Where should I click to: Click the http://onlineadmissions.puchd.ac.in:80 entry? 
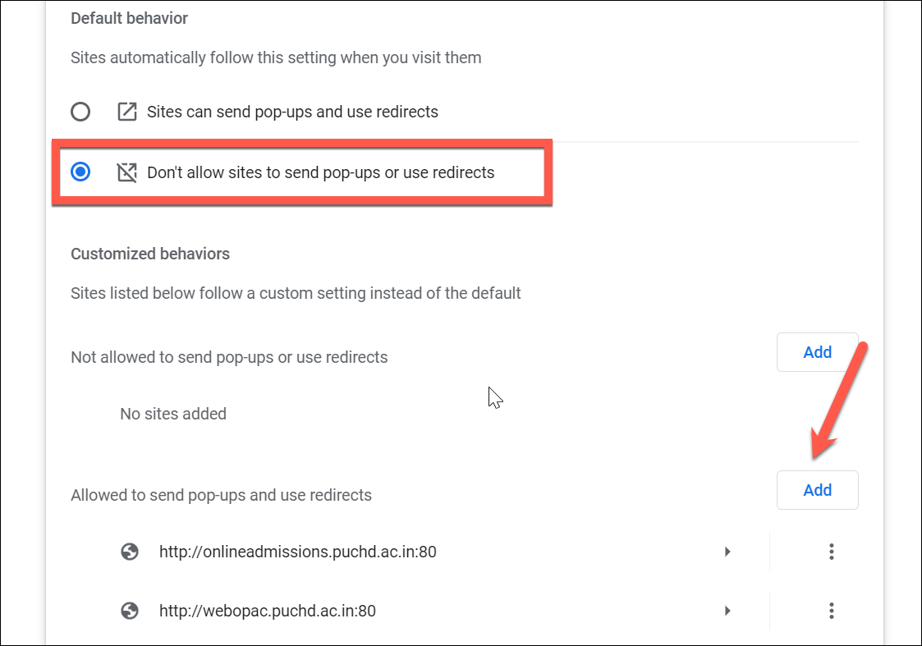tap(297, 552)
